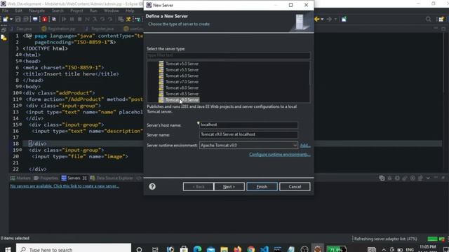Viewport: 449px width, 252px height.
Task: Open the Search menu
Action: [58, 10]
